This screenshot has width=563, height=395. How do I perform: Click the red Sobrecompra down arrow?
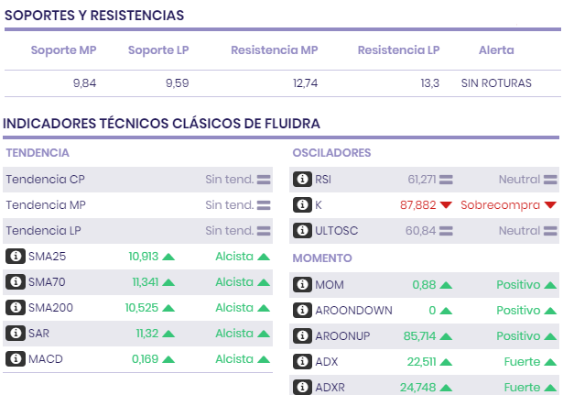[x=550, y=205]
